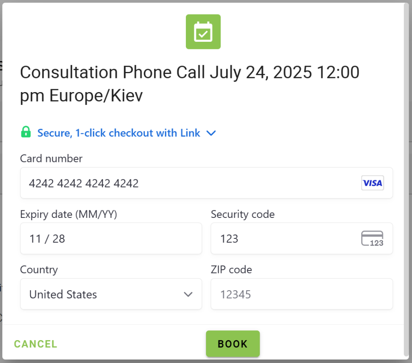Click the Visa card brand icon
Screen dimensions: 412x363
pos(372,183)
